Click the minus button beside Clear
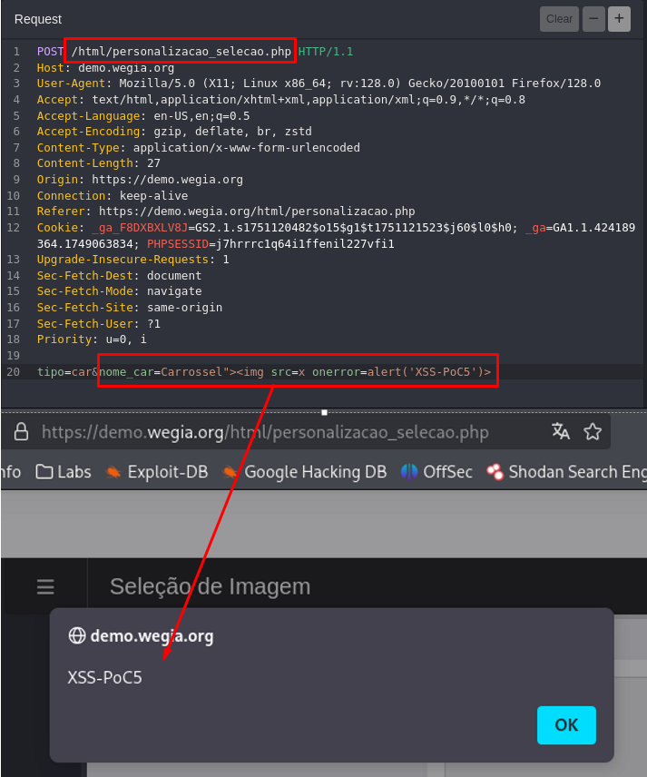 click(x=593, y=19)
